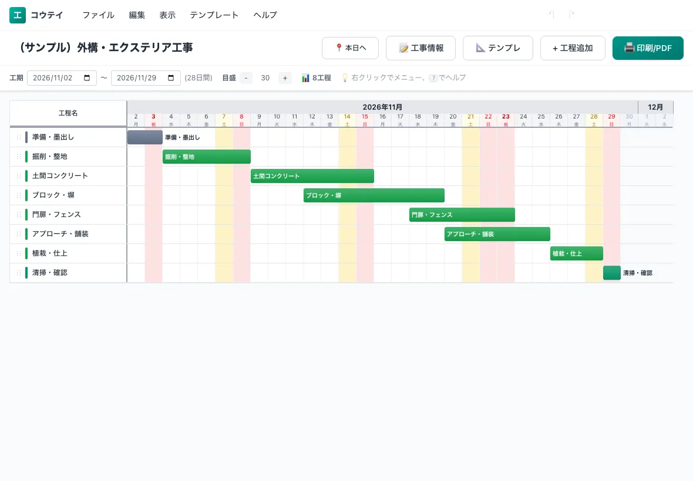Click the scale value 30
The width and height of the screenshot is (693, 481).
pyautogui.click(x=265, y=78)
